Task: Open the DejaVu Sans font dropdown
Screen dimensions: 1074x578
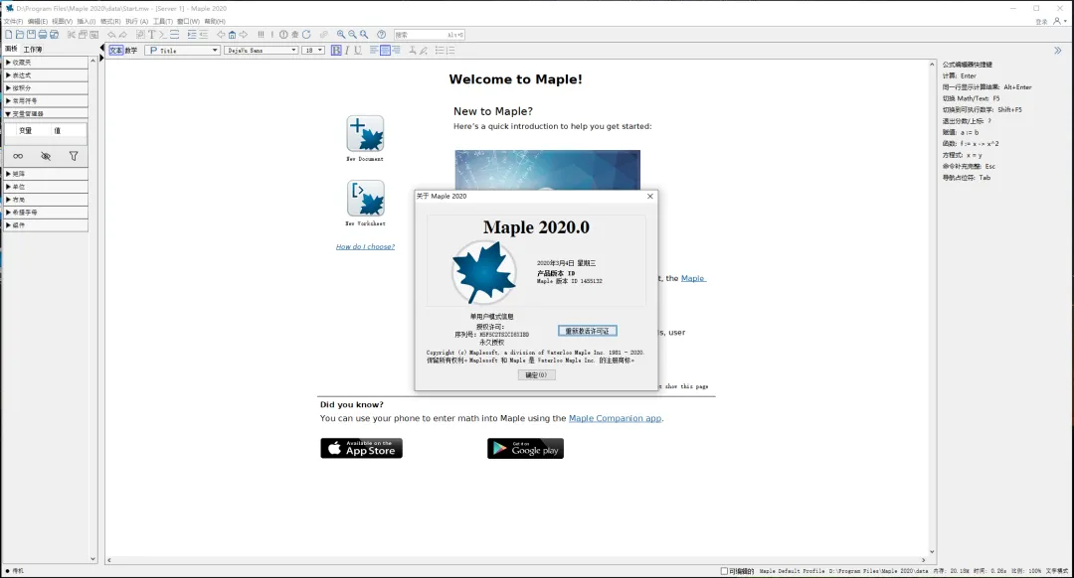Action: (x=261, y=50)
